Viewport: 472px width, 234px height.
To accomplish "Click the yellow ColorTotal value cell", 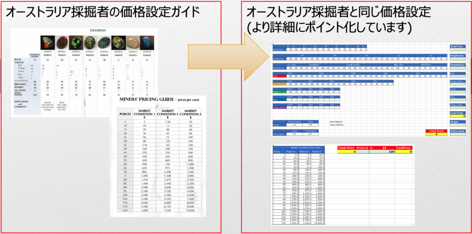I will click(x=457, y=117).
